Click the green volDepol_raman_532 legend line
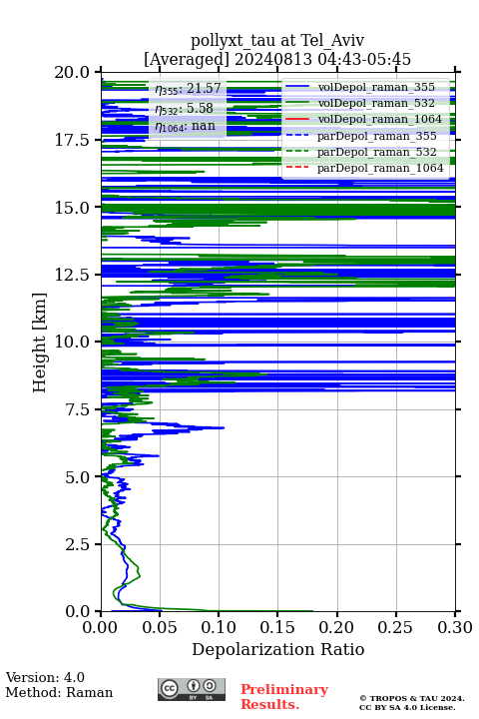The height and width of the screenshot is (719, 479). (x=297, y=103)
